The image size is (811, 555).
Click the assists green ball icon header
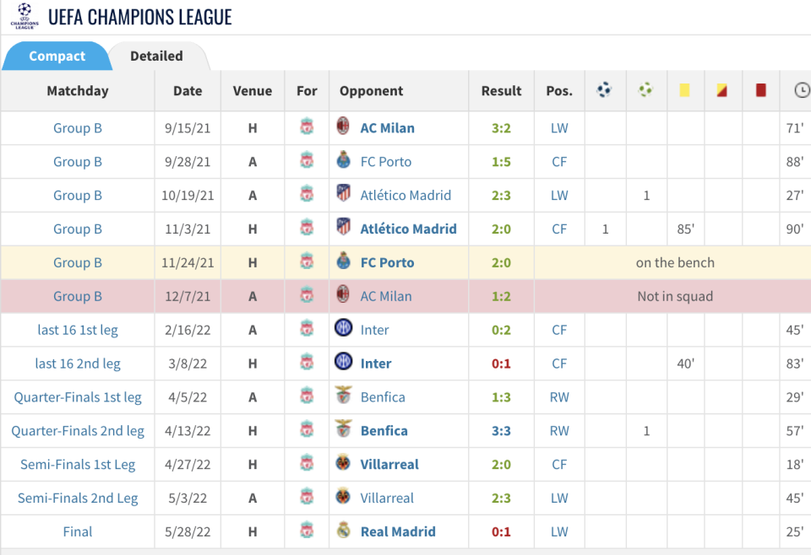(645, 90)
